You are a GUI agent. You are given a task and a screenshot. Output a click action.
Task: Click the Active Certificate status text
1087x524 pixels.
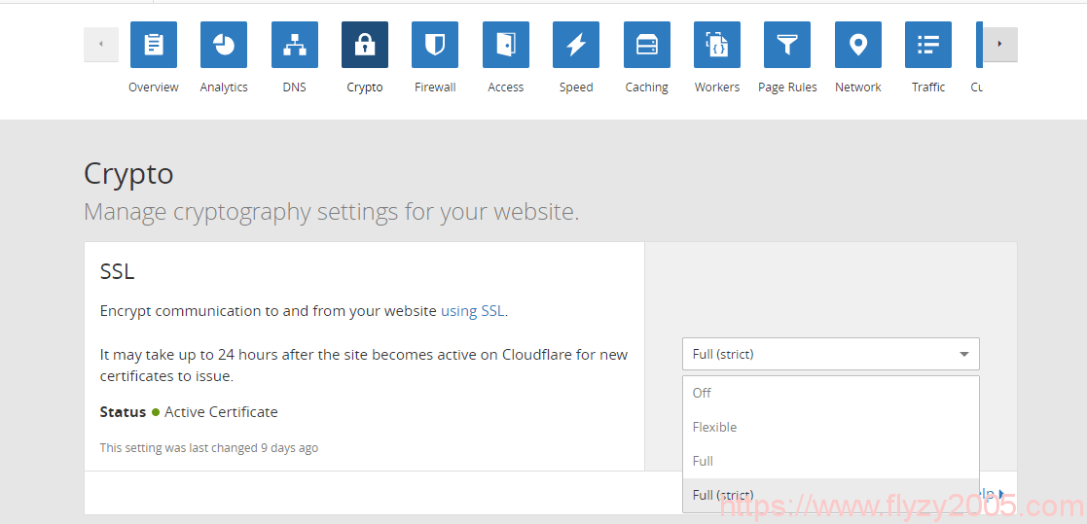point(221,412)
